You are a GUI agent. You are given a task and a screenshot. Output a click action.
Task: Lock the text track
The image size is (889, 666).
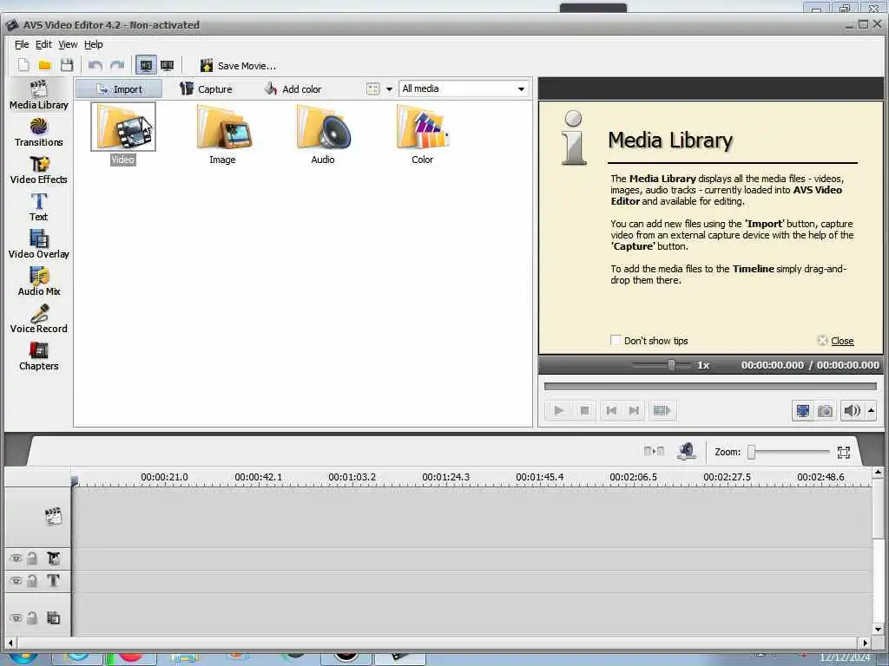pos(32,580)
